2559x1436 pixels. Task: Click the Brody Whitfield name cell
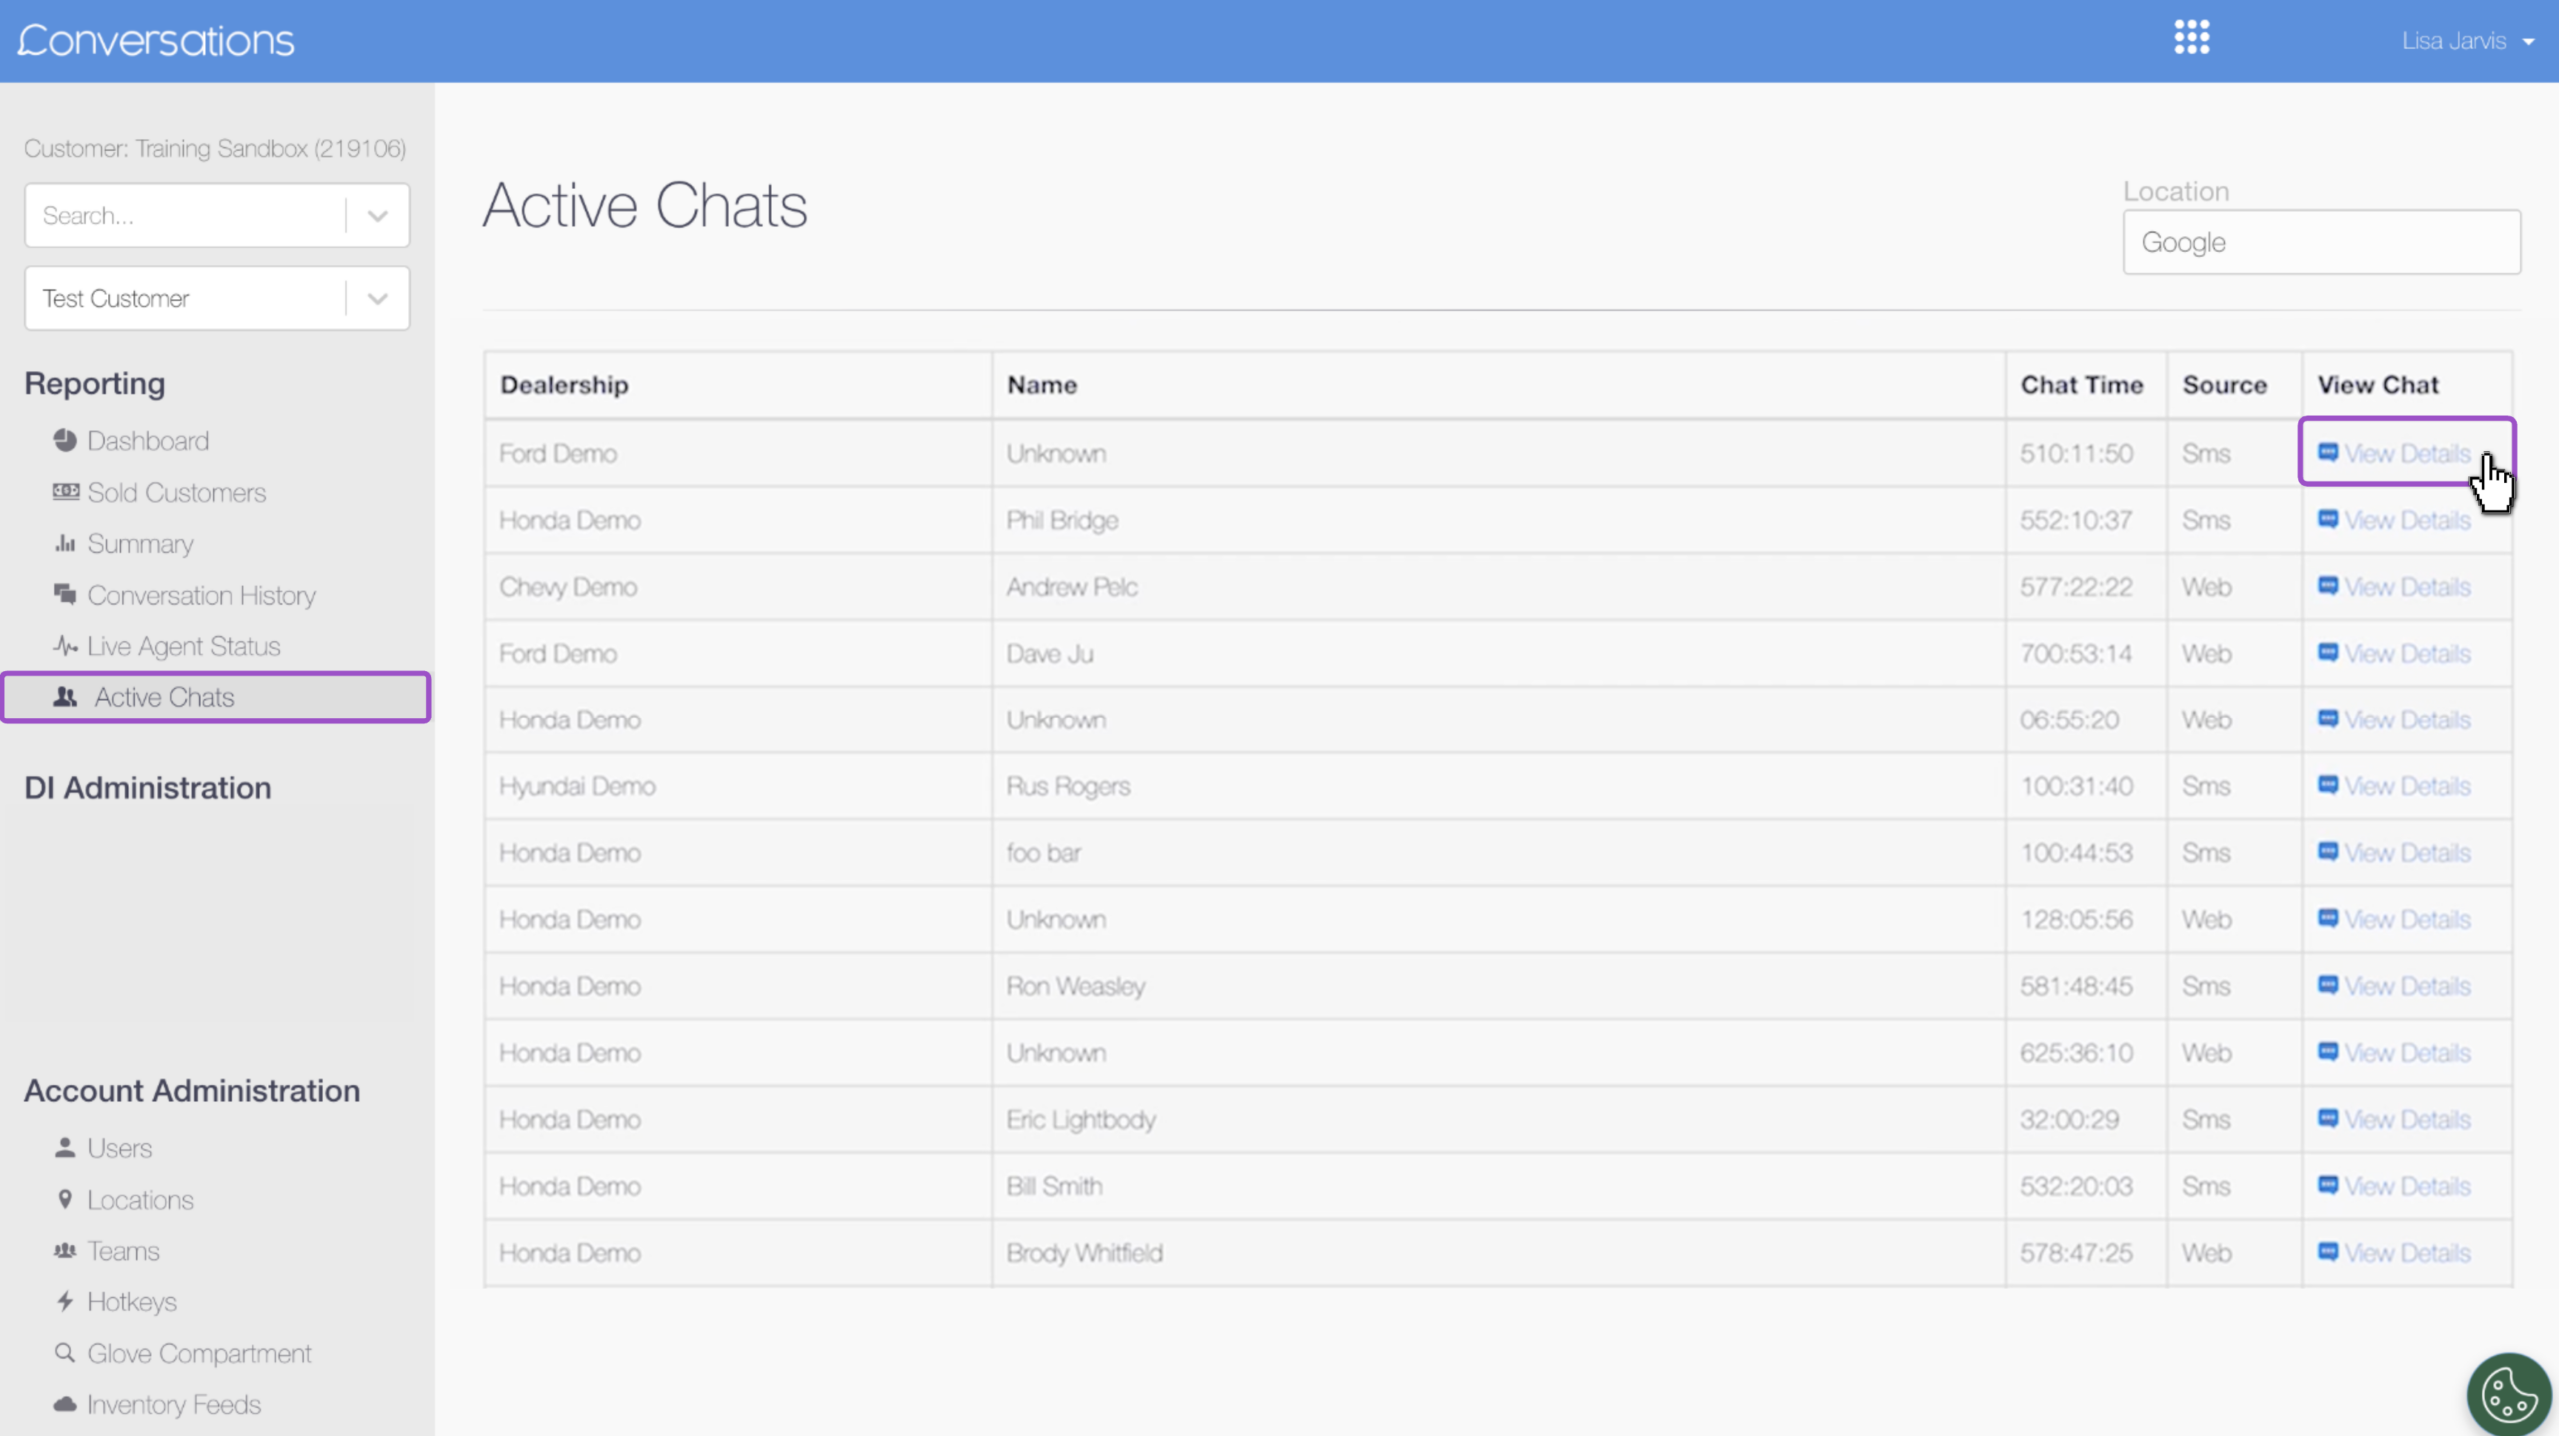point(1498,1253)
